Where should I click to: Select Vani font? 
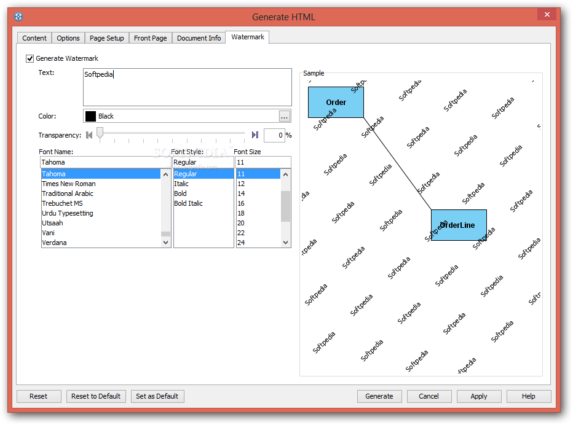(101, 233)
